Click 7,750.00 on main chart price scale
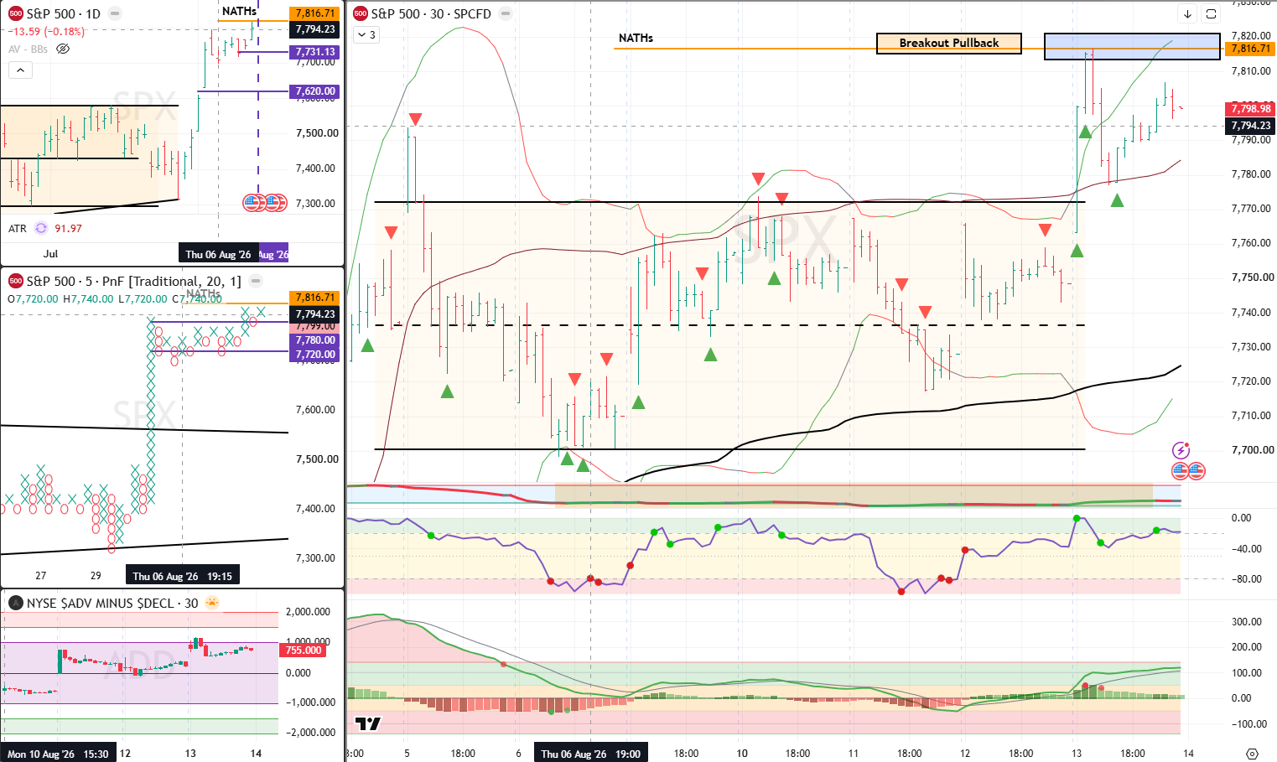1277x762 pixels. tap(1253, 277)
